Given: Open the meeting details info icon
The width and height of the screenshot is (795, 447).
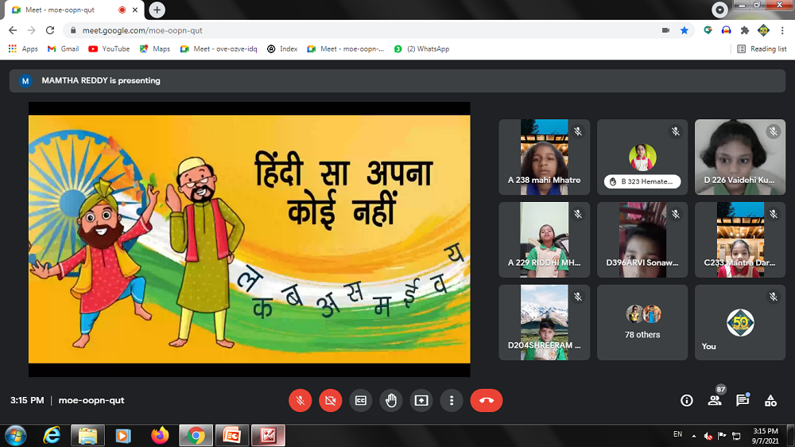Looking at the screenshot, I should [687, 401].
